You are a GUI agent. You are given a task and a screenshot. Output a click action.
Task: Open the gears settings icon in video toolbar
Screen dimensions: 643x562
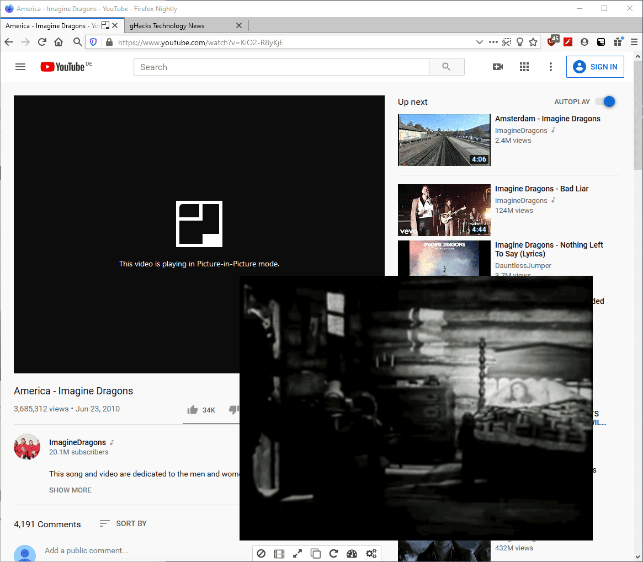click(x=371, y=554)
